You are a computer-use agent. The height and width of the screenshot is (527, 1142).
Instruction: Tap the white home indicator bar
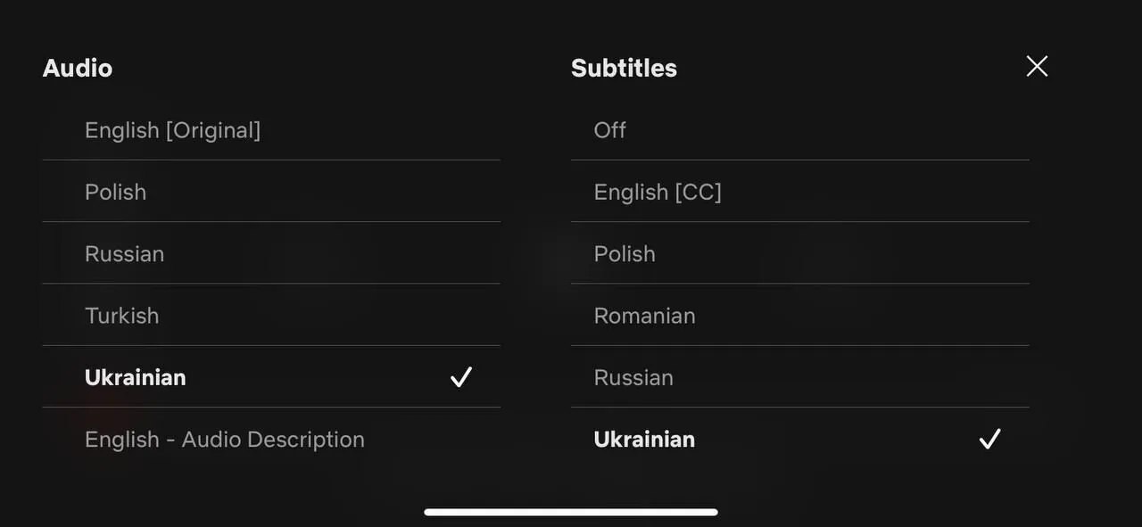[x=571, y=512]
